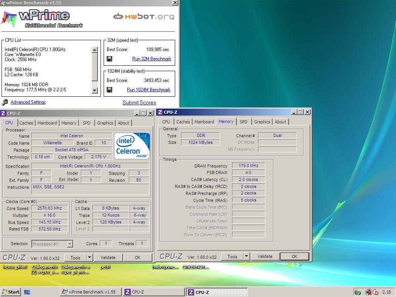
Task: Click the FSB:DRAM value 4:5
Action: click(x=249, y=172)
